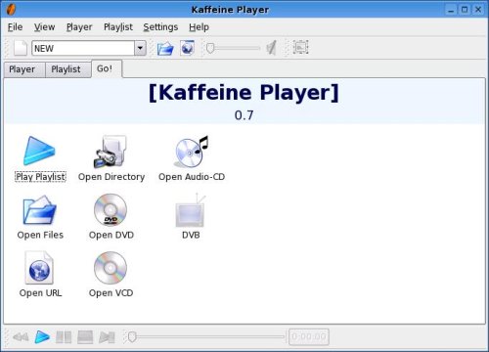
Task: Pause playback using pause button
Action: [64, 337]
